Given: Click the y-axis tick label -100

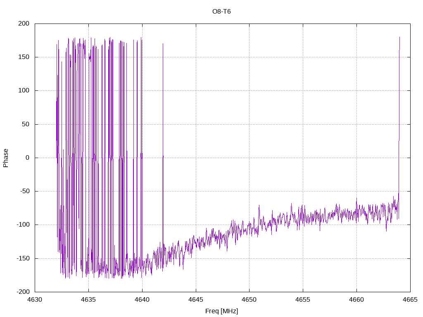Looking at the screenshot, I should 23,225.
